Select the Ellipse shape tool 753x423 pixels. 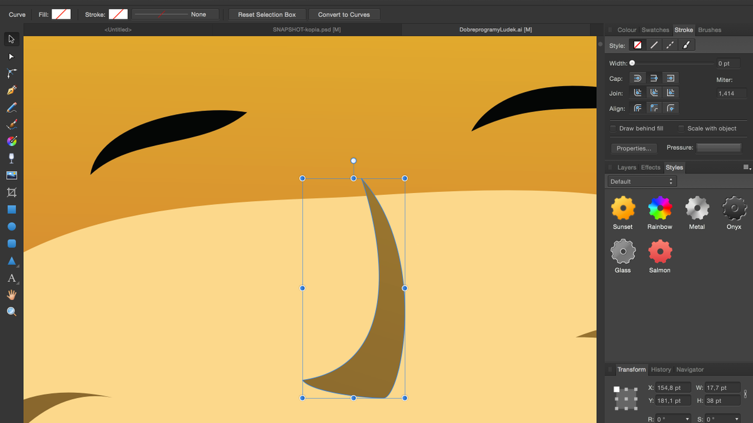click(11, 226)
